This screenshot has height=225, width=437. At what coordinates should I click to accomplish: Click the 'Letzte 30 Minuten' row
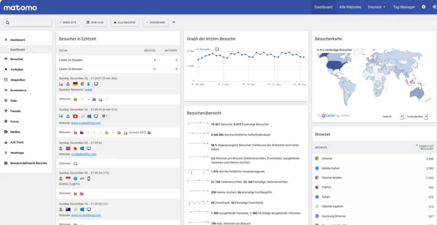click(x=118, y=69)
